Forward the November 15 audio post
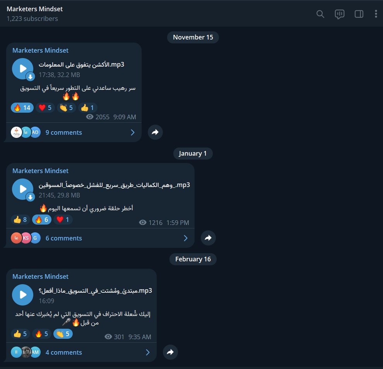The image size is (383, 369). (x=155, y=132)
